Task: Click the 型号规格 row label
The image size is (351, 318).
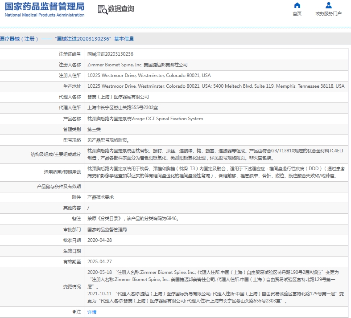Action: click(x=72, y=140)
